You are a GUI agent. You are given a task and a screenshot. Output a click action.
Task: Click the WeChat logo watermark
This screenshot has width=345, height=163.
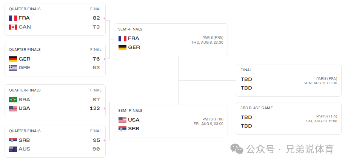[237, 149]
